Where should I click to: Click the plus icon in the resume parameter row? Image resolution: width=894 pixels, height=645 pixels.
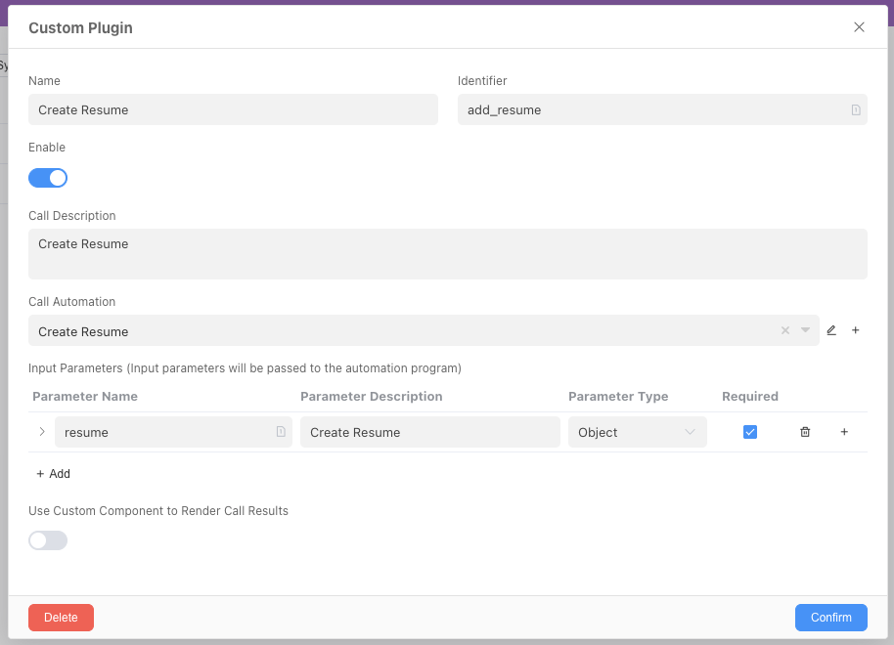pos(844,431)
